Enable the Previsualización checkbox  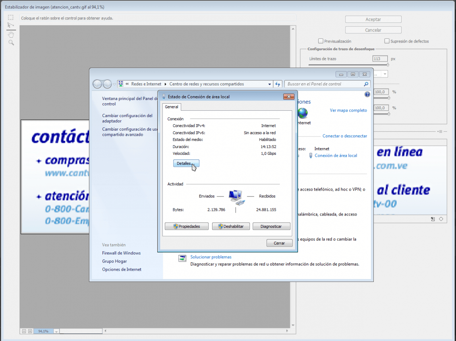(320, 41)
